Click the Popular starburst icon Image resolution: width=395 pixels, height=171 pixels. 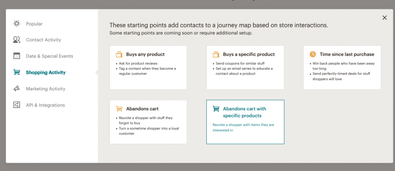coord(17,24)
